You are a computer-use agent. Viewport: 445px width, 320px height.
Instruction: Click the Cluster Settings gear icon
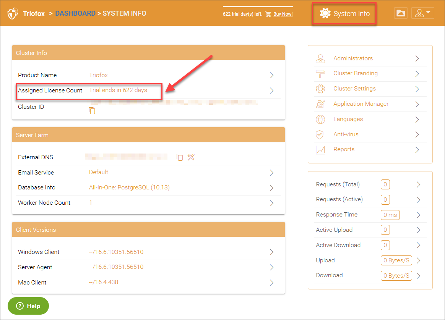tap(320, 89)
